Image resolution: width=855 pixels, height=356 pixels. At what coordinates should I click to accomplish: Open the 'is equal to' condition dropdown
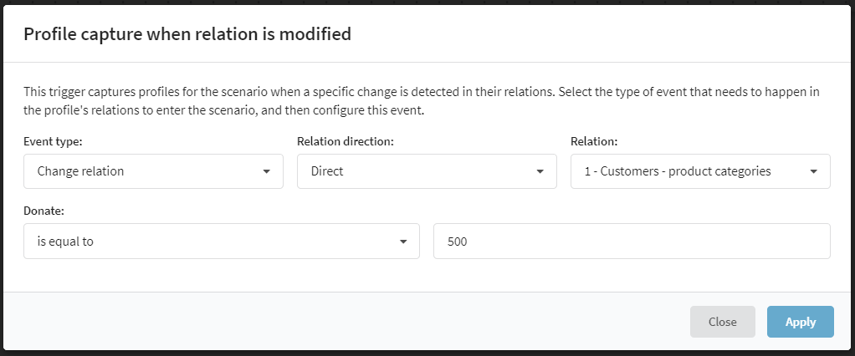pos(222,242)
